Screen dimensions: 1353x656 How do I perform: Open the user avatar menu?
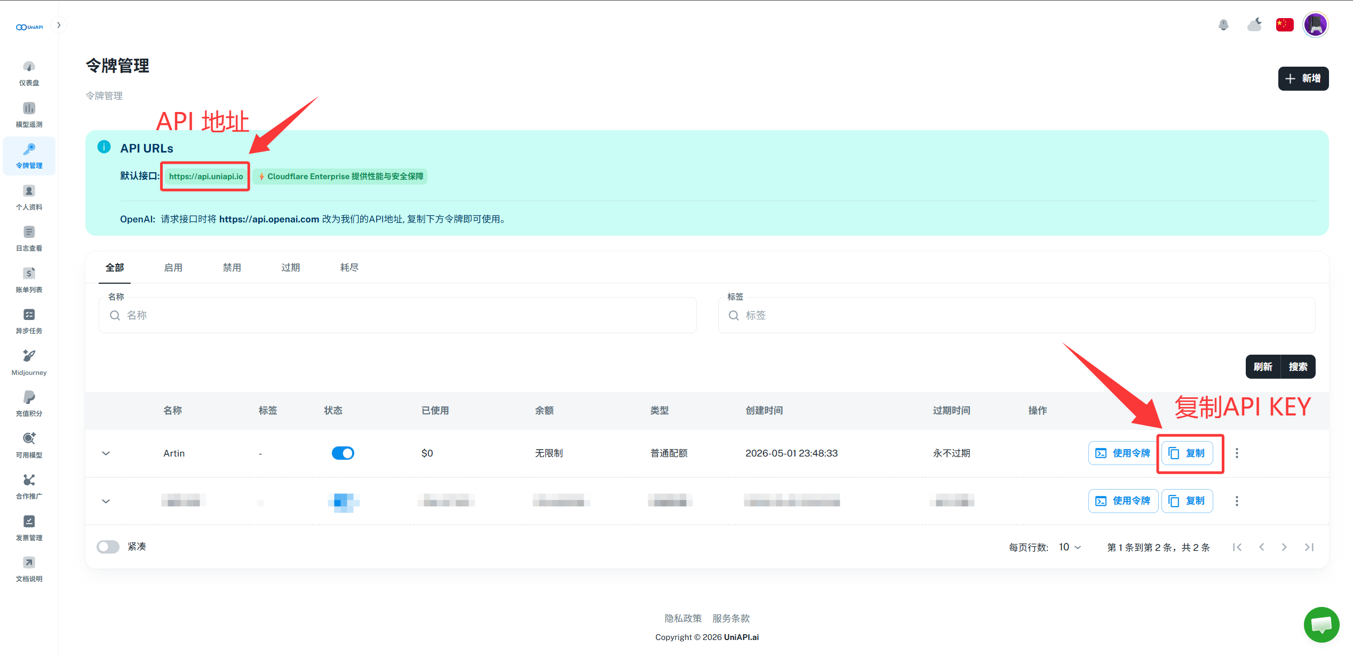click(1316, 25)
